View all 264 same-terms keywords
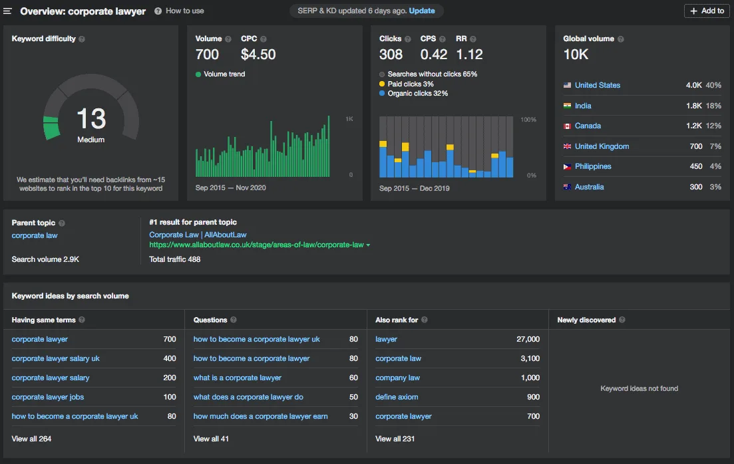 pos(31,439)
